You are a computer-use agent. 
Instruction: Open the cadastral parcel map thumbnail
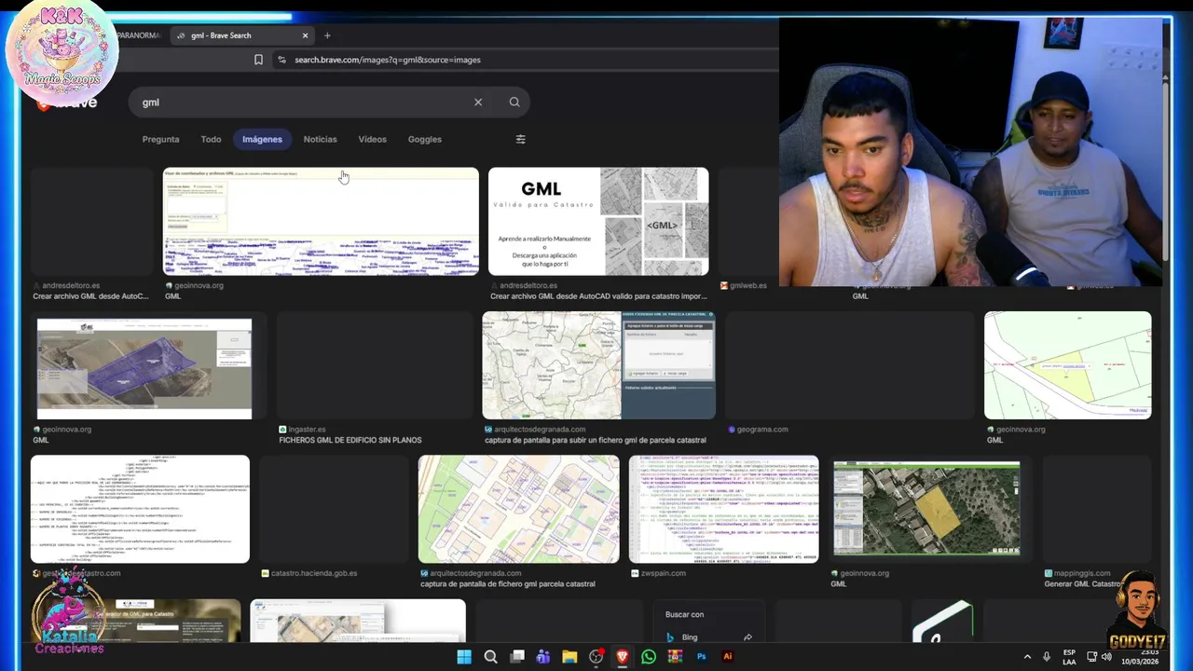pyautogui.click(x=518, y=509)
